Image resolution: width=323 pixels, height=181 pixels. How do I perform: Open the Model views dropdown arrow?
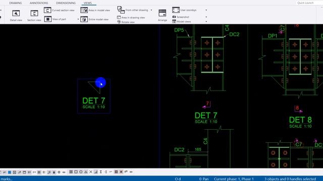(206, 22)
